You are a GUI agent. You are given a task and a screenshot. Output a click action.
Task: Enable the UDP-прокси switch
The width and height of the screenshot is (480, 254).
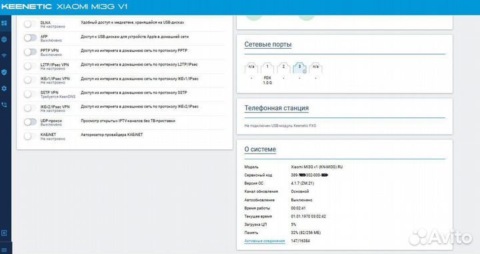coord(30,122)
